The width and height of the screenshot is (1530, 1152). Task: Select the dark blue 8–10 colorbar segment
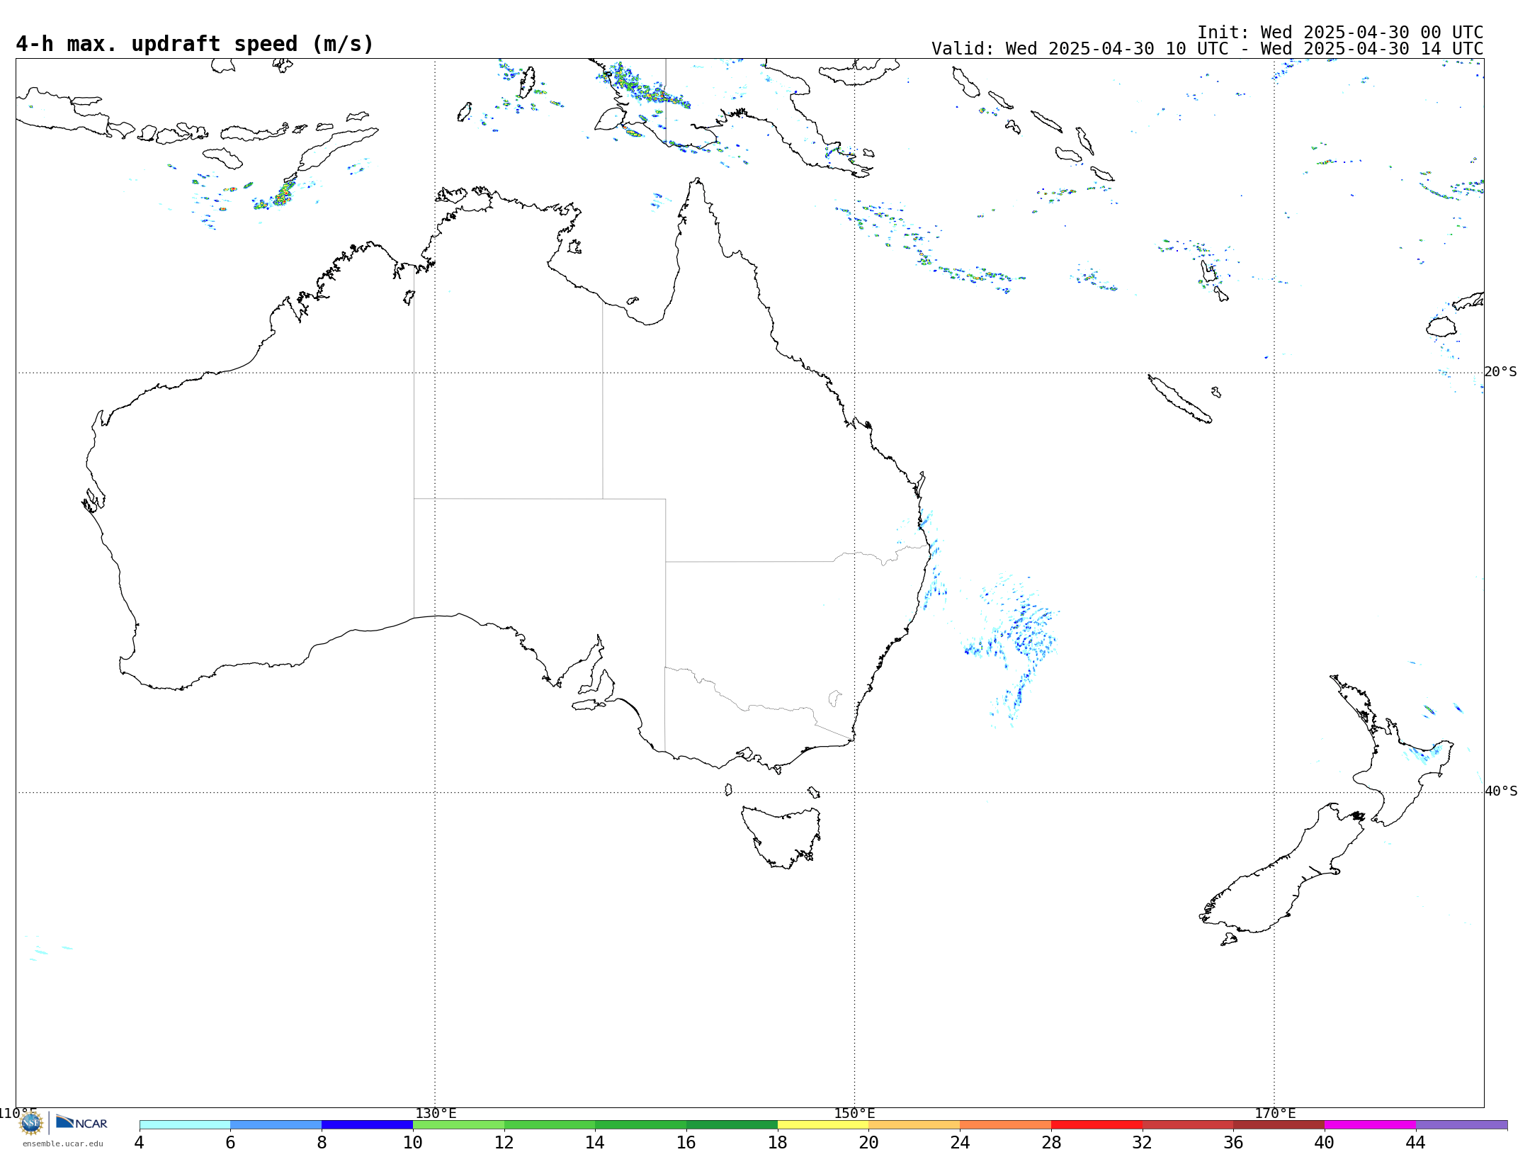(x=367, y=1125)
